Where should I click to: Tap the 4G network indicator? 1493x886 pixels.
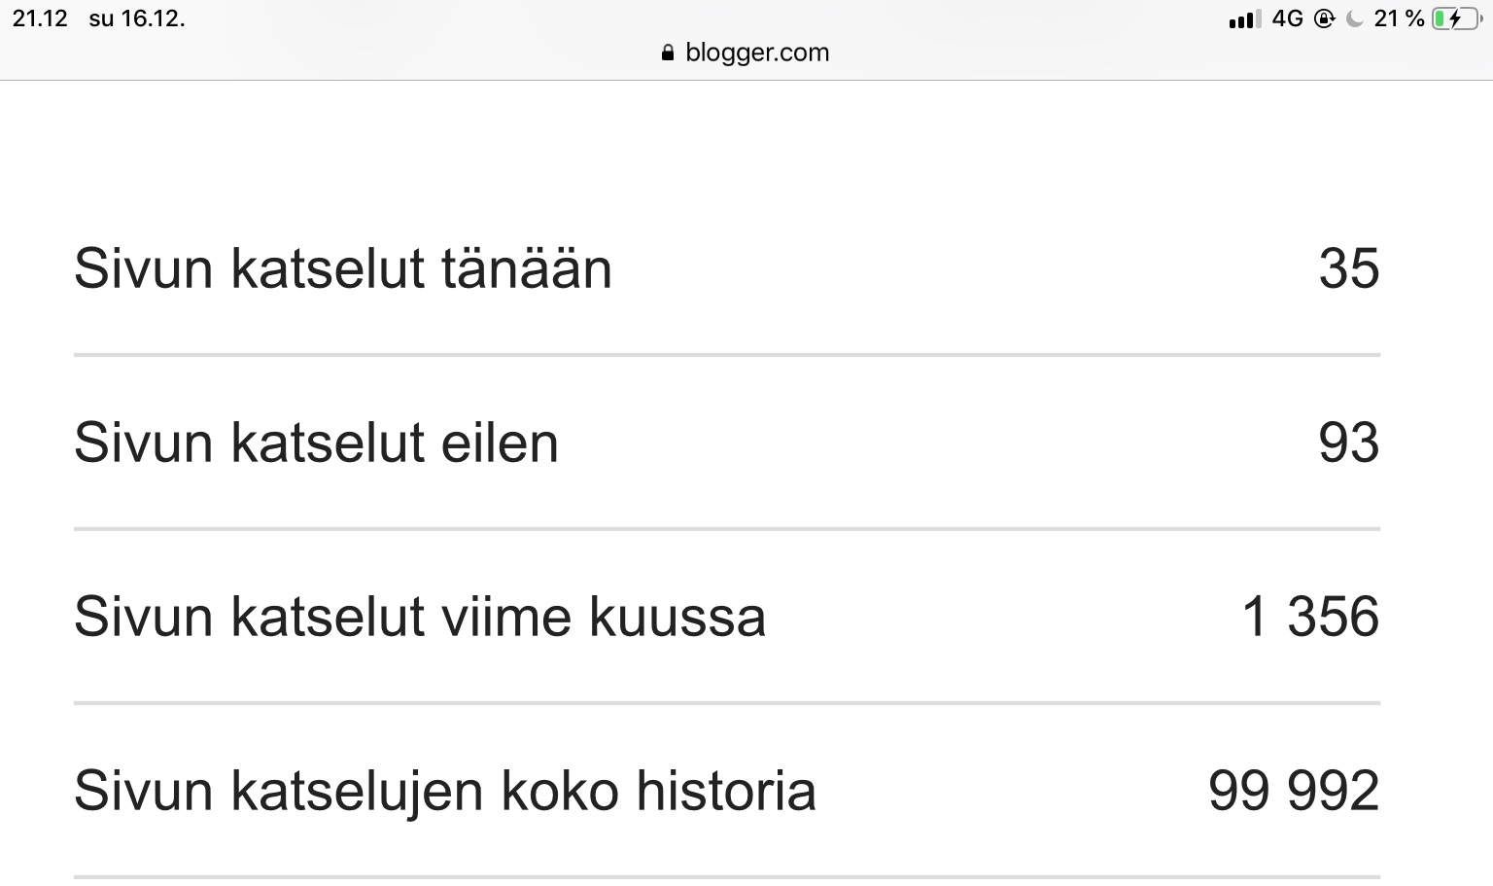[x=1287, y=18]
